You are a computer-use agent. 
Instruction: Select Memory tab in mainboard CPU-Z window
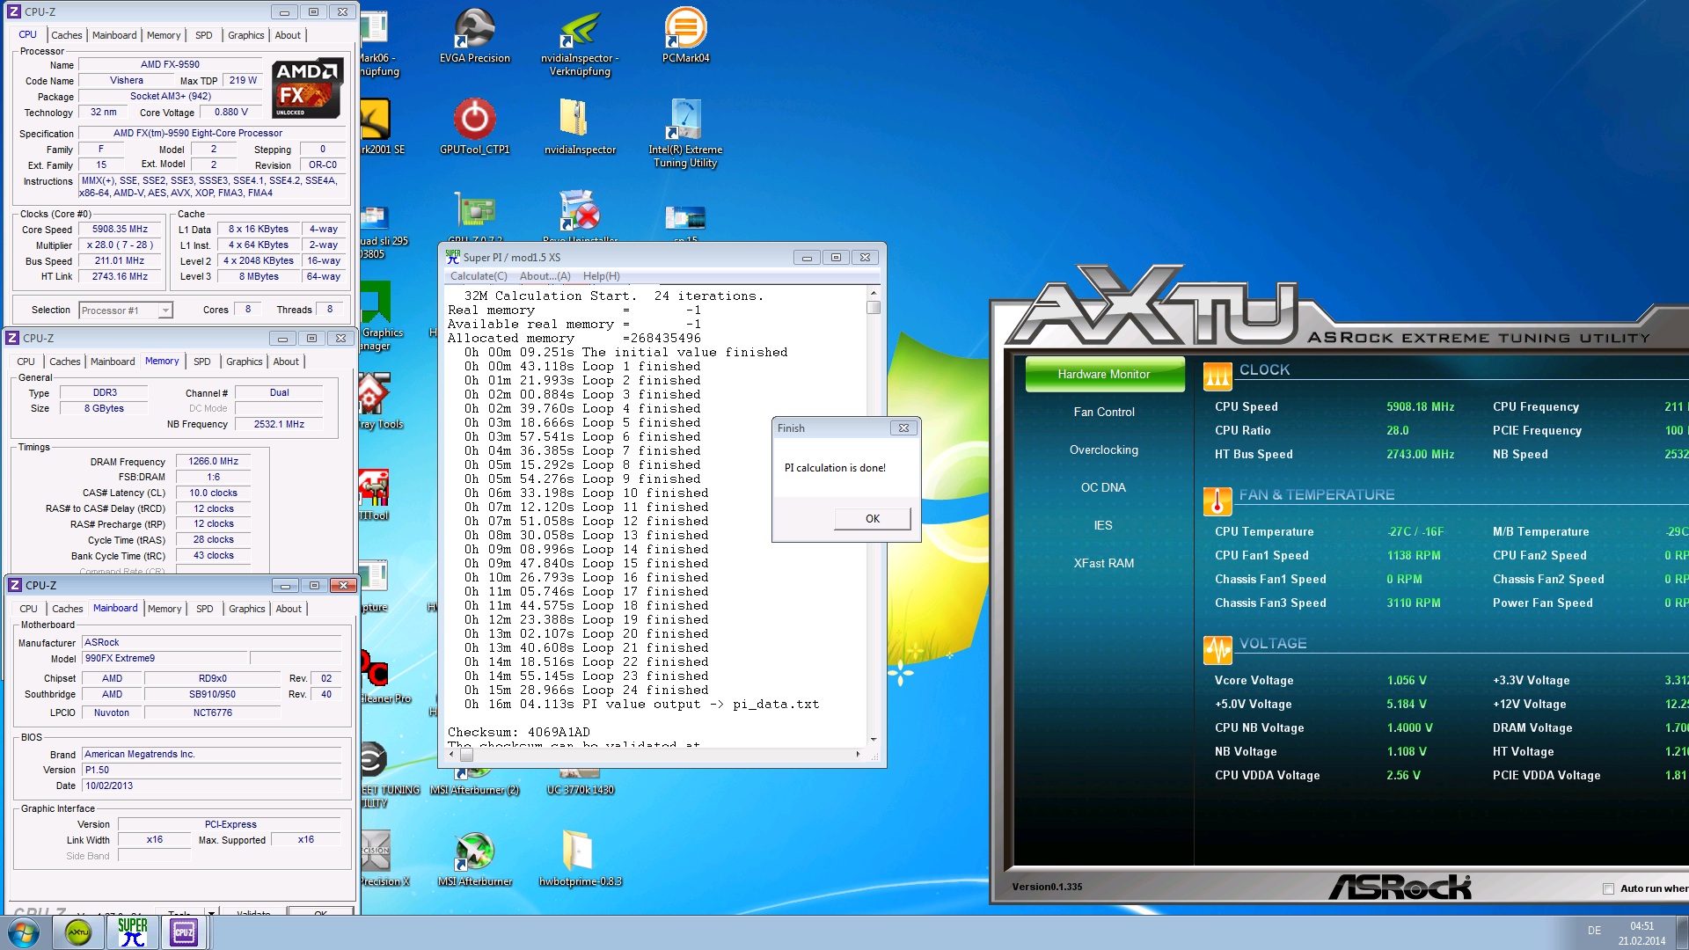(x=165, y=609)
